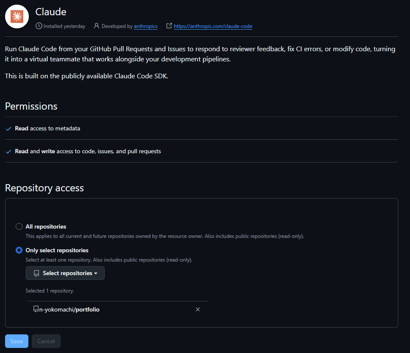Click the repo icon inside Select repositories button

click(36, 273)
